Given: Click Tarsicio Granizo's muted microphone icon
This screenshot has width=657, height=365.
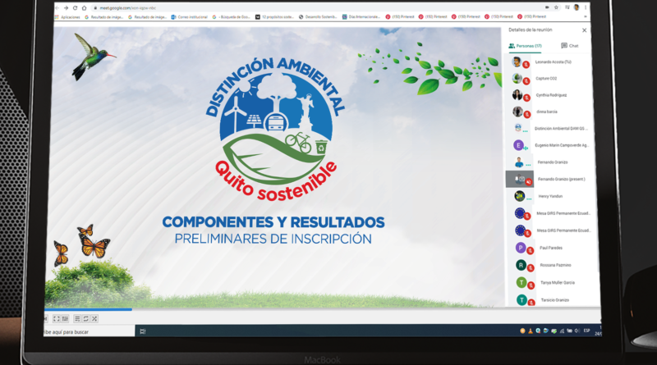Looking at the screenshot, I should click(x=531, y=303).
